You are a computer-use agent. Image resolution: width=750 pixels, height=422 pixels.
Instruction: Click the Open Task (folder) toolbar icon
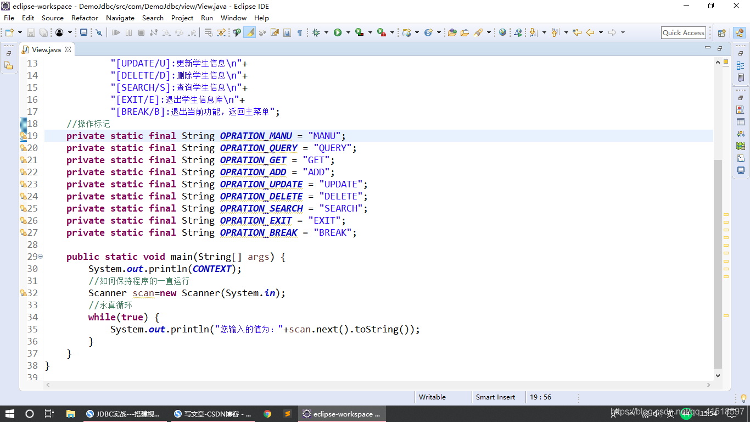pyautogui.click(x=464, y=33)
